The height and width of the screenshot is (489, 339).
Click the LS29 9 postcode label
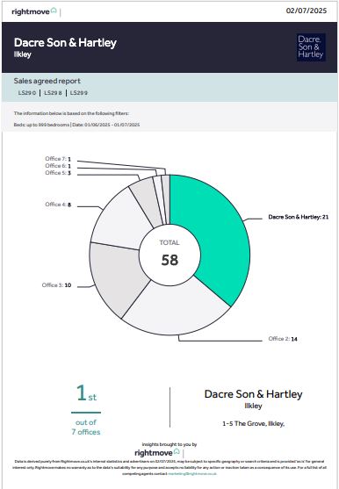click(x=78, y=93)
